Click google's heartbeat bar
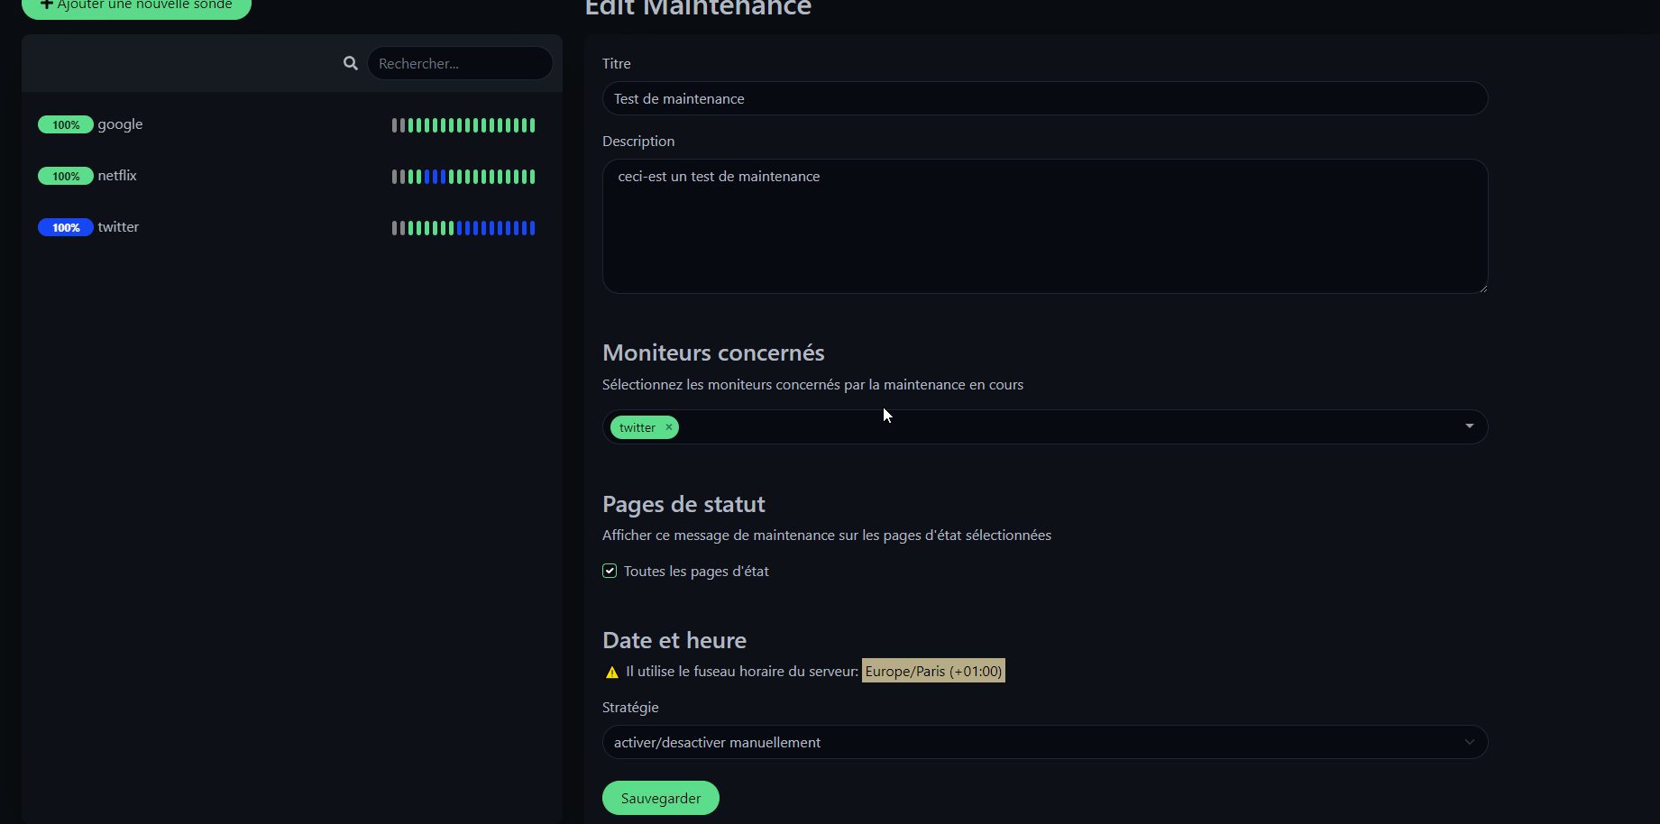 463,125
